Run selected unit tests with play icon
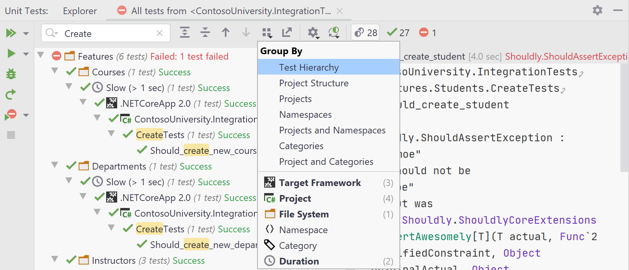629x270 pixels. [11, 53]
